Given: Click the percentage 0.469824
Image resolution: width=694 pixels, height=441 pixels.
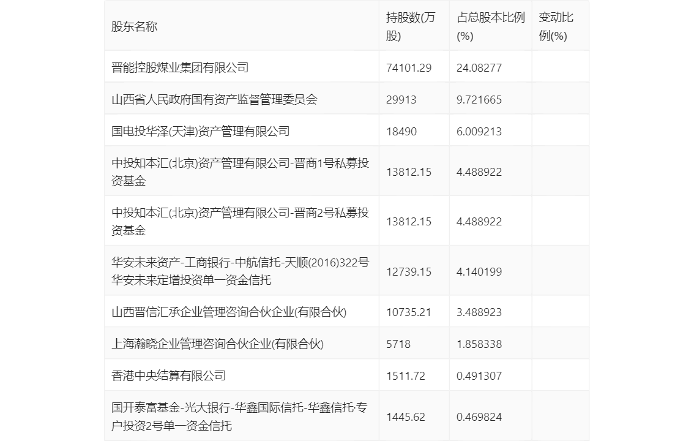Looking at the screenshot, I should tap(479, 417).
